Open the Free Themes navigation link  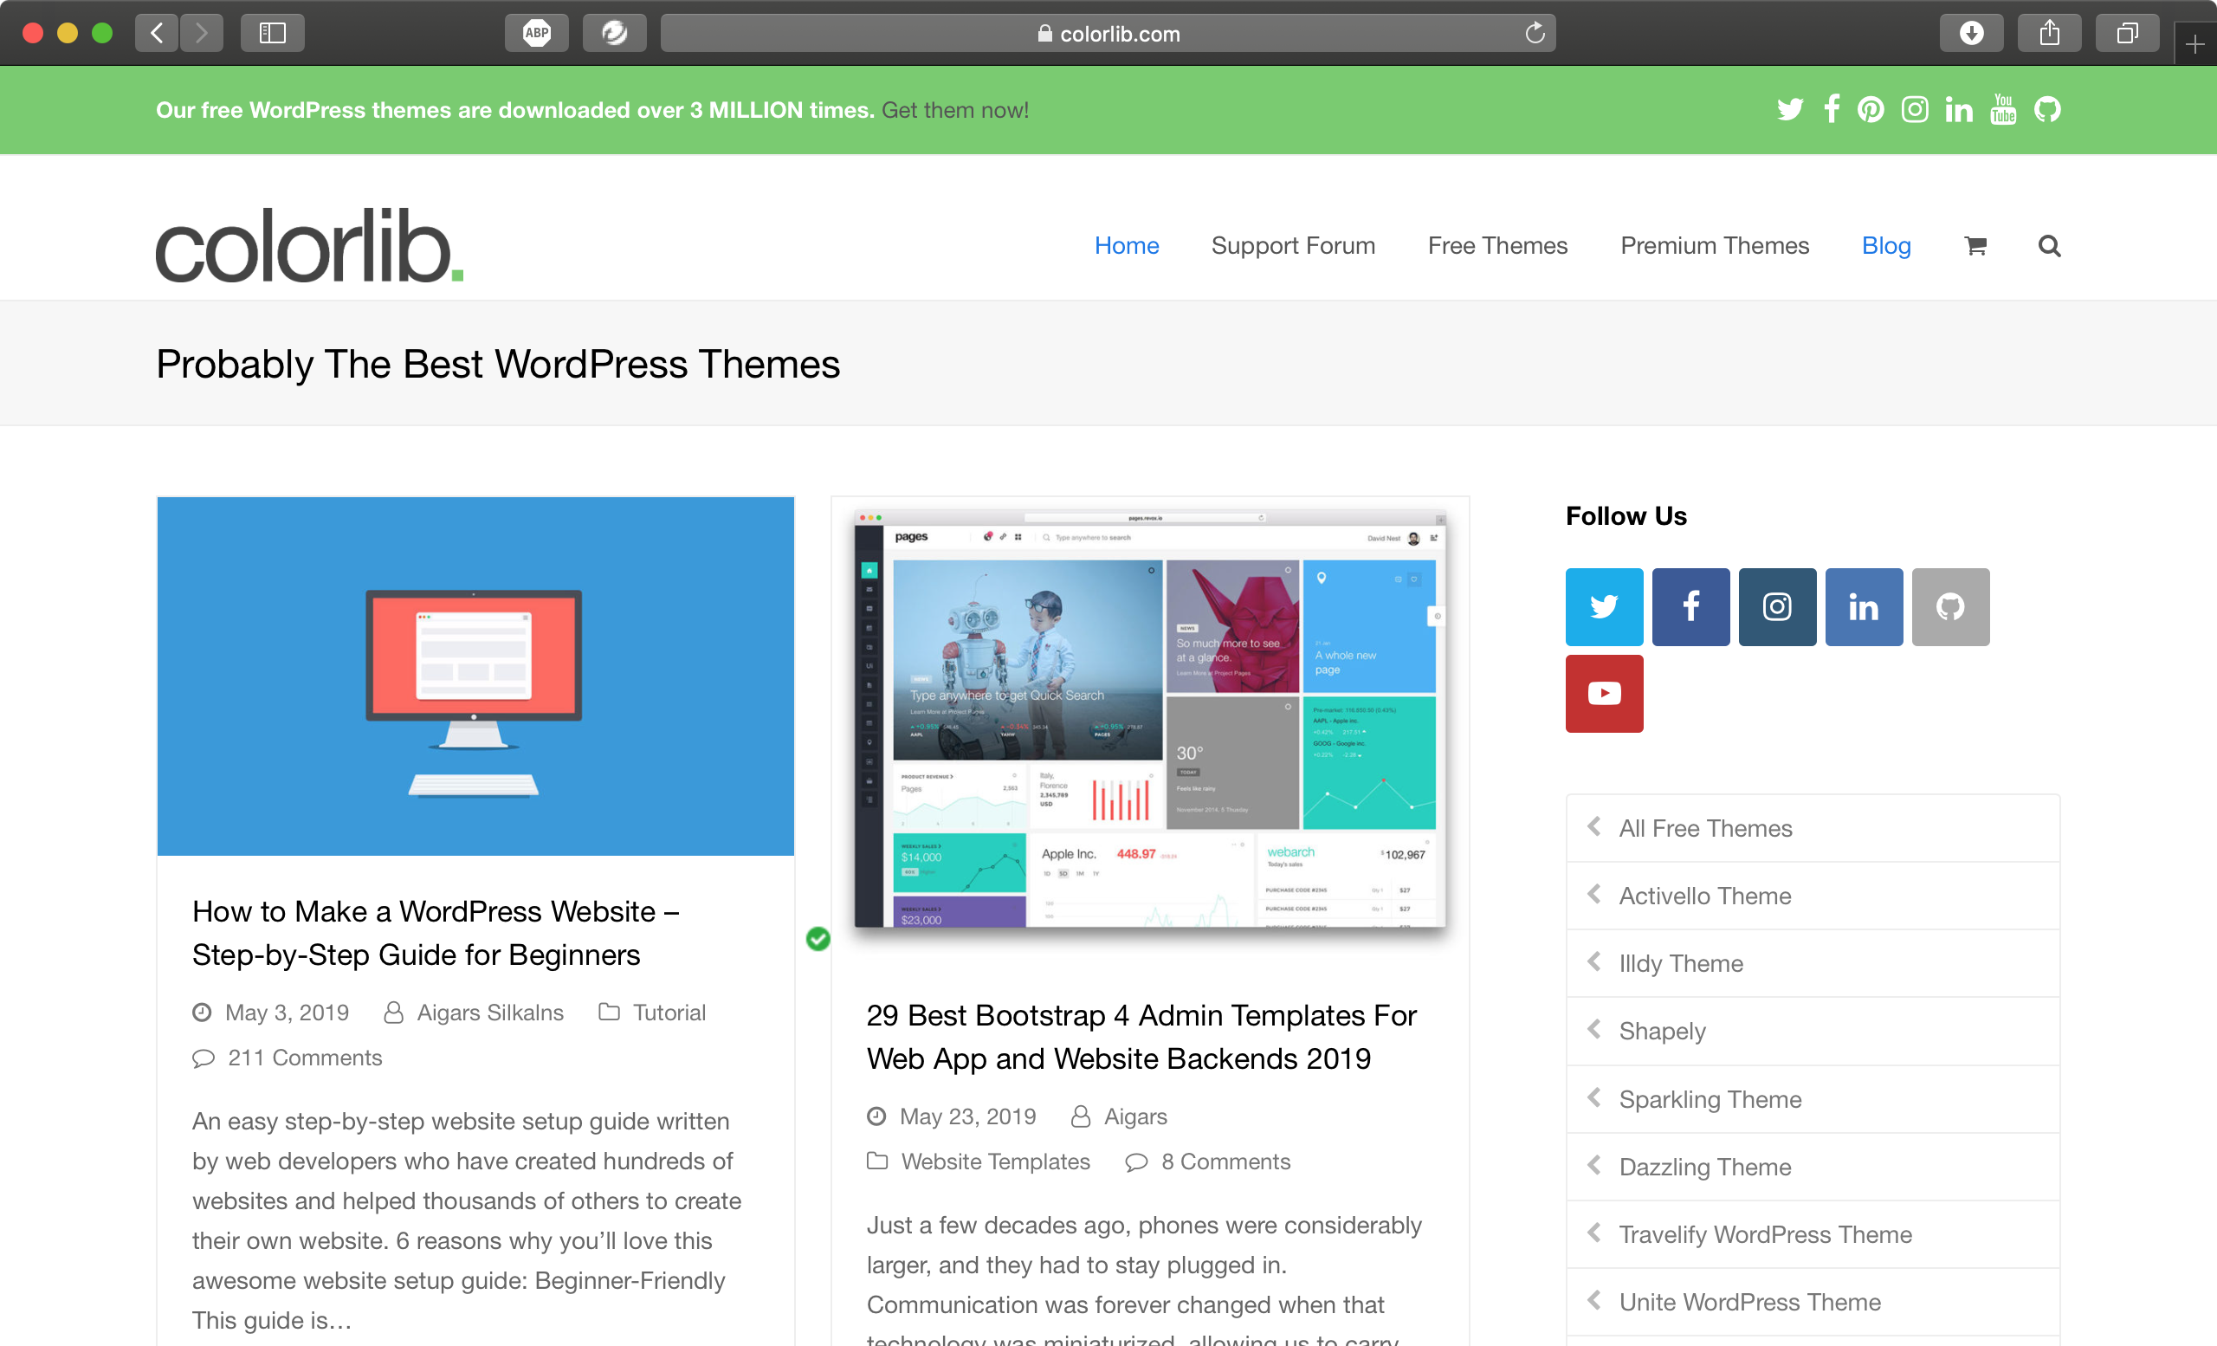coord(1498,245)
